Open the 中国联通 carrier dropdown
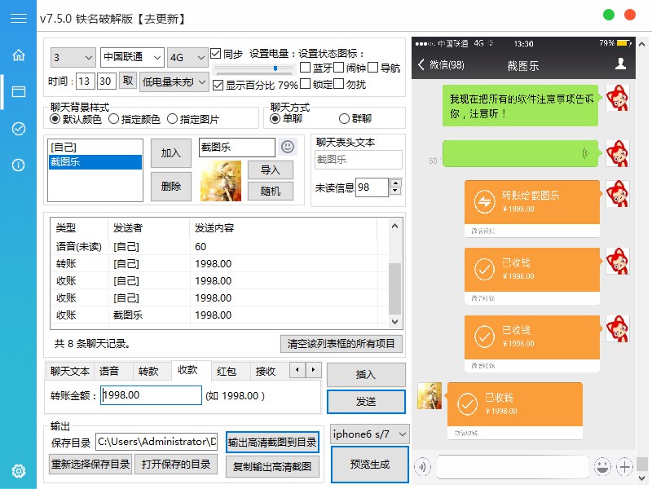 [132, 57]
